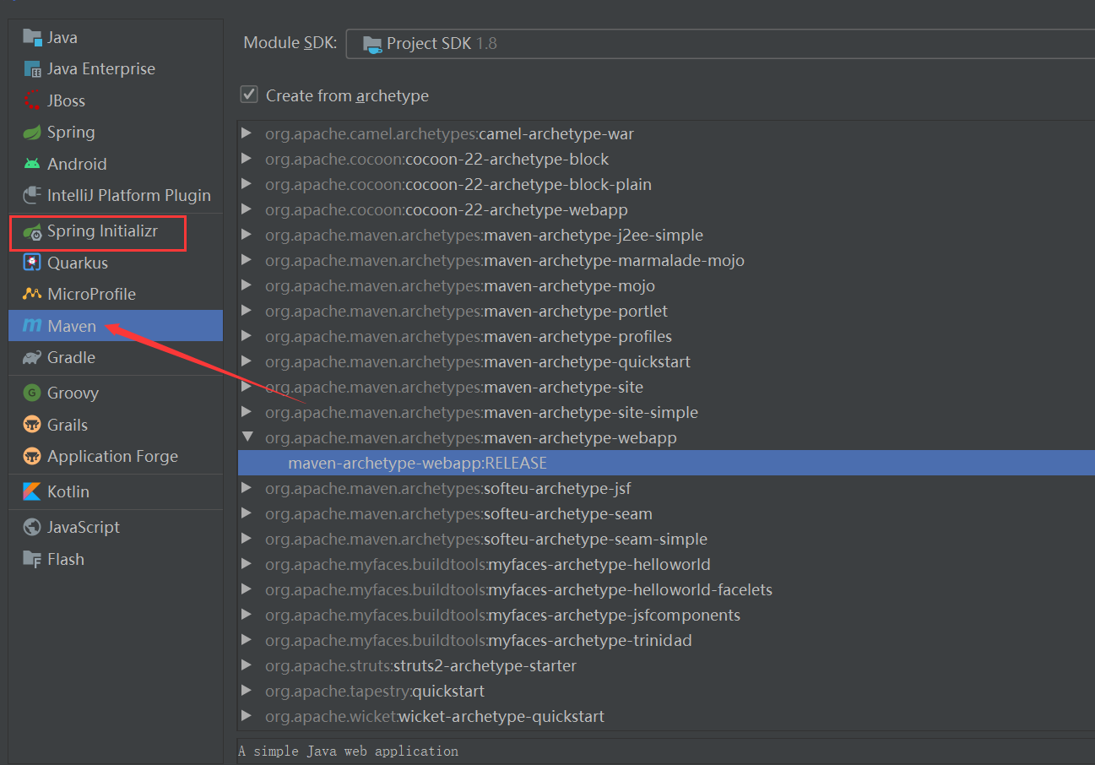Select Kotlin project type
Screen dimensions: 1095x765
[x=116, y=491]
